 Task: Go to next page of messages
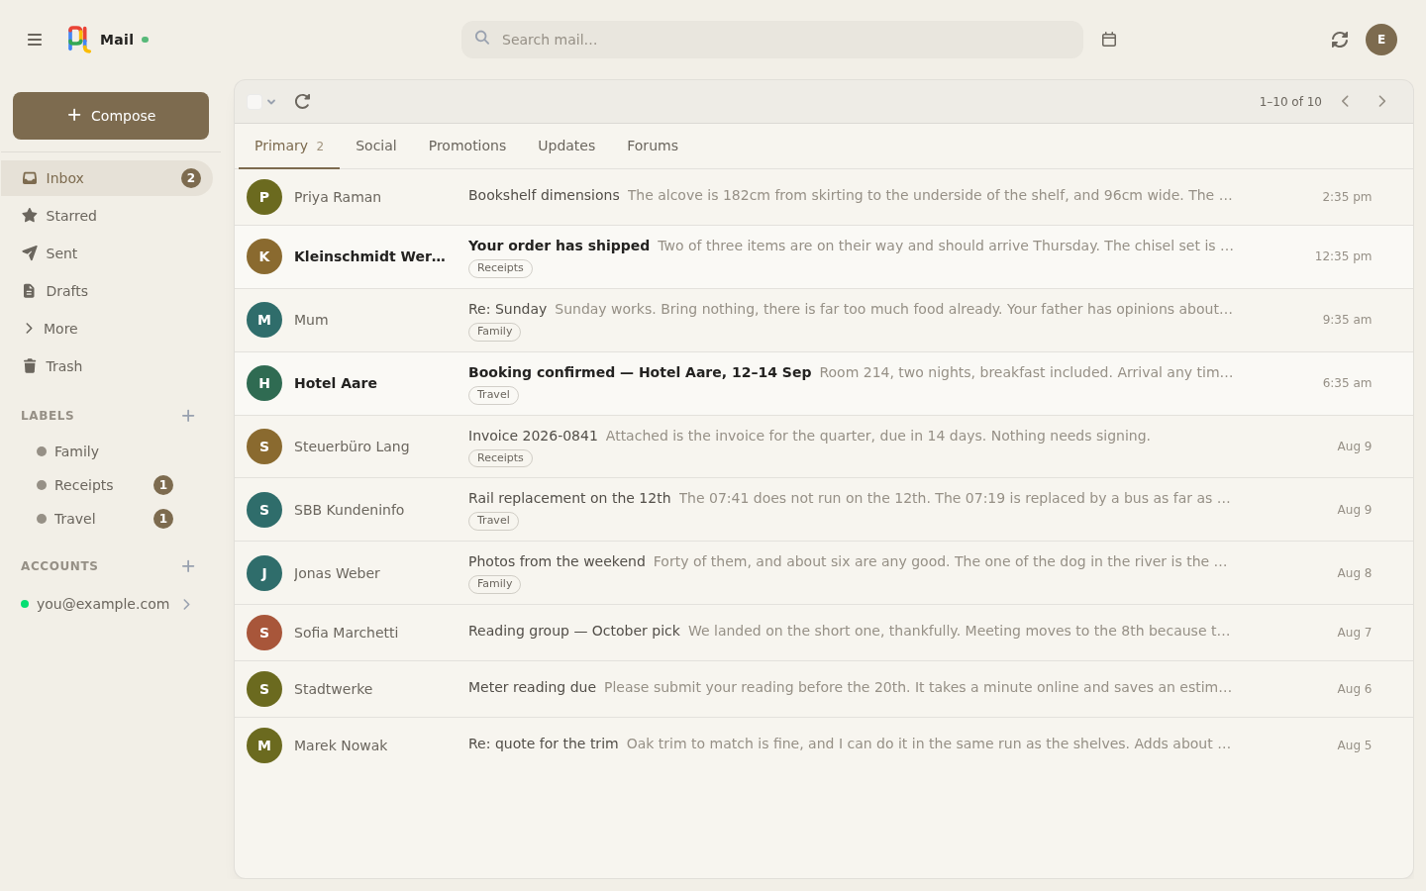(1382, 101)
